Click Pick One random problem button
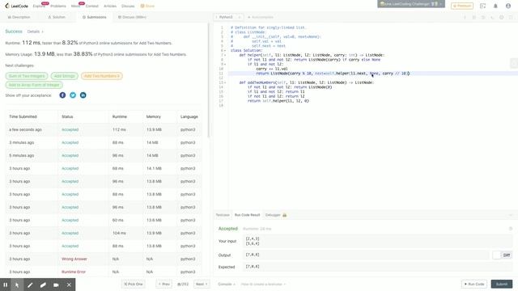The image size is (518, 291). tap(133, 284)
